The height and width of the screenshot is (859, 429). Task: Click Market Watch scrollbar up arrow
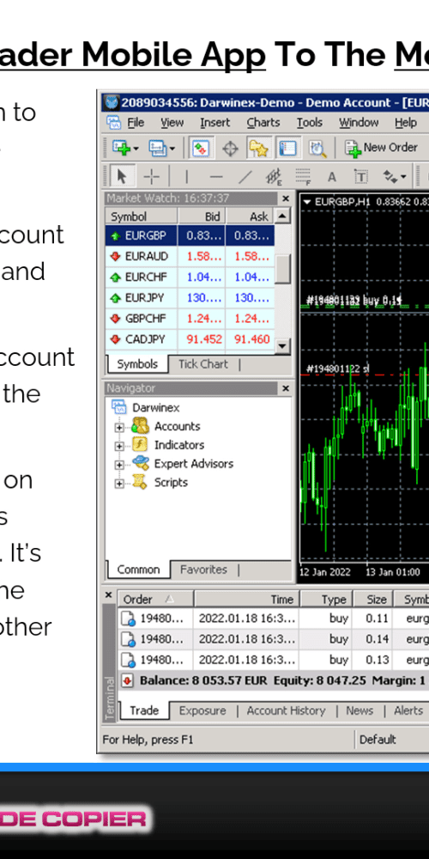tap(282, 216)
